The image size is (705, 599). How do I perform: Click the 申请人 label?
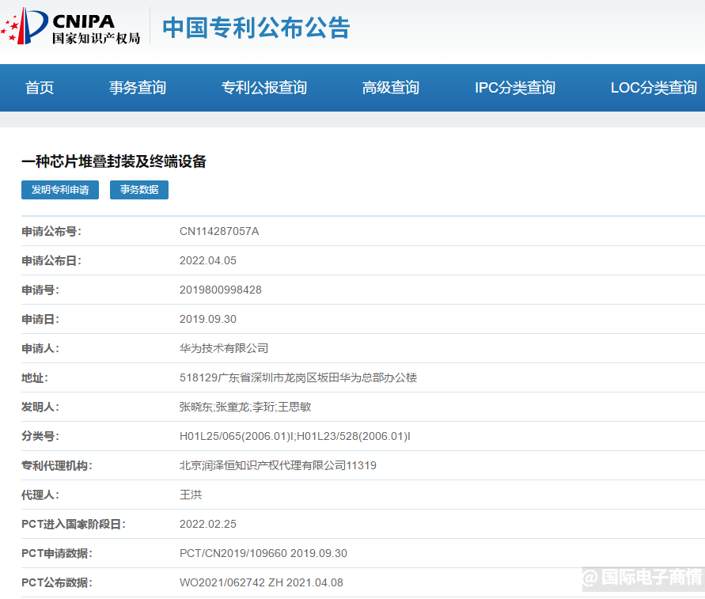40,348
